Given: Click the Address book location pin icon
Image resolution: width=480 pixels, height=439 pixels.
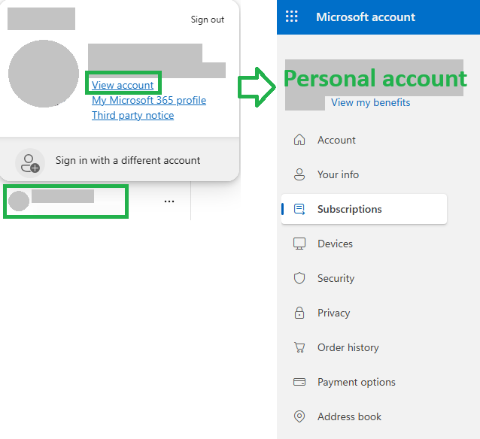Looking at the screenshot, I should point(299,416).
